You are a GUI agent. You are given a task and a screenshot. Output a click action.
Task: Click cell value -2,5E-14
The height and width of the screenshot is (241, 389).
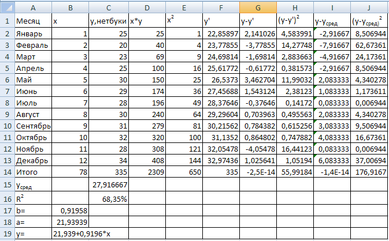[258, 172]
